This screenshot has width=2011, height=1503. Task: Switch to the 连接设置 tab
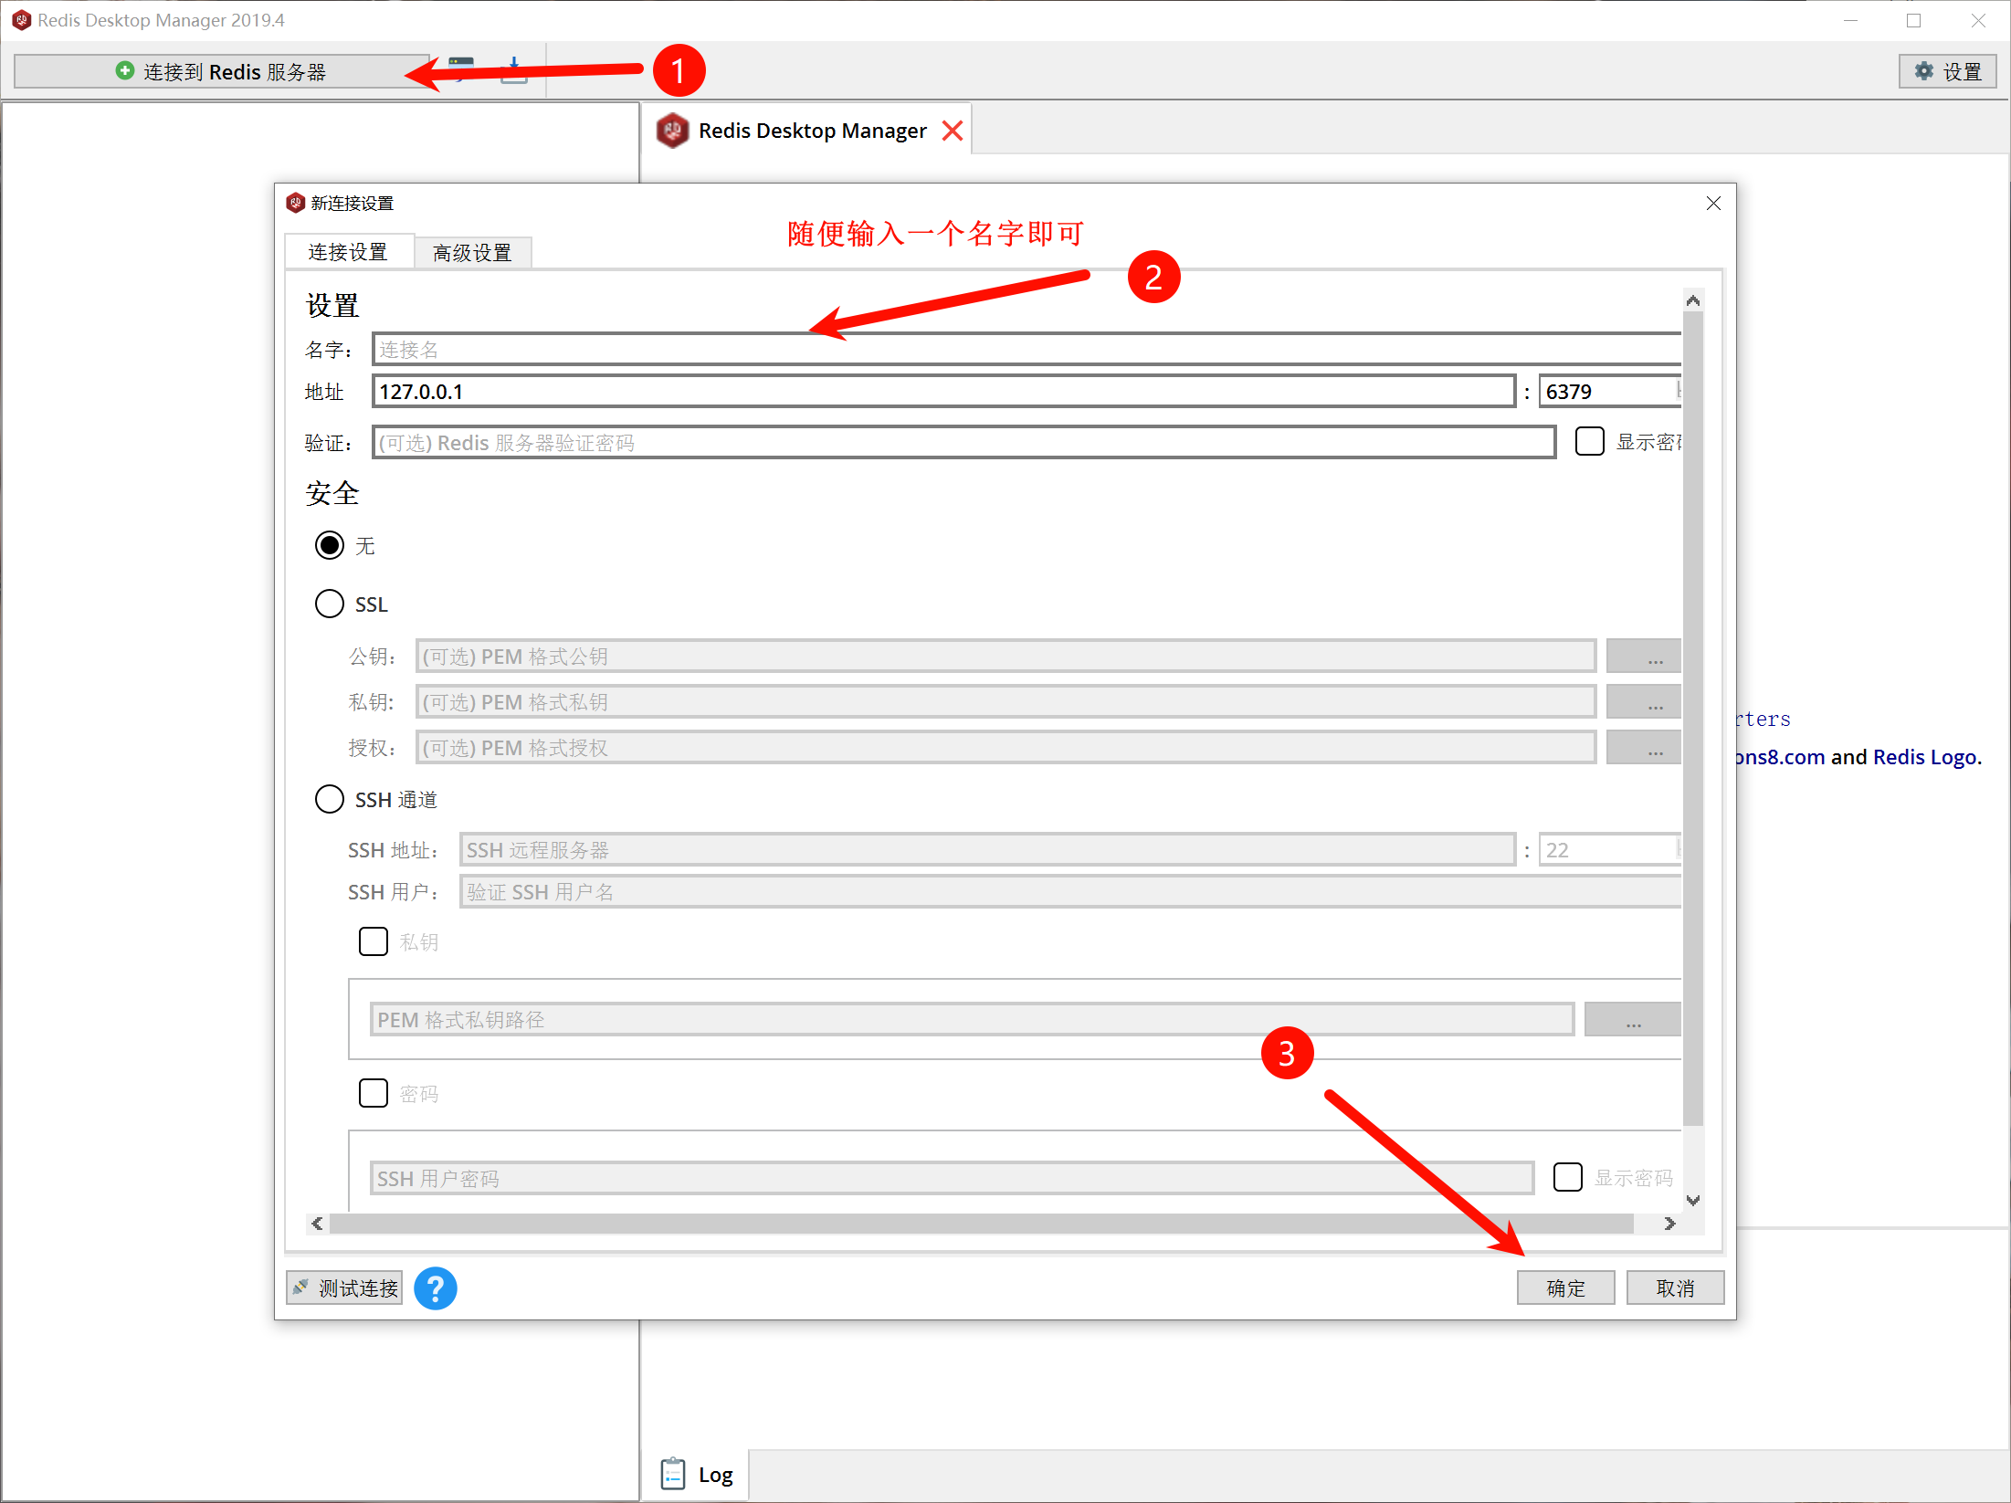(x=348, y=252)
